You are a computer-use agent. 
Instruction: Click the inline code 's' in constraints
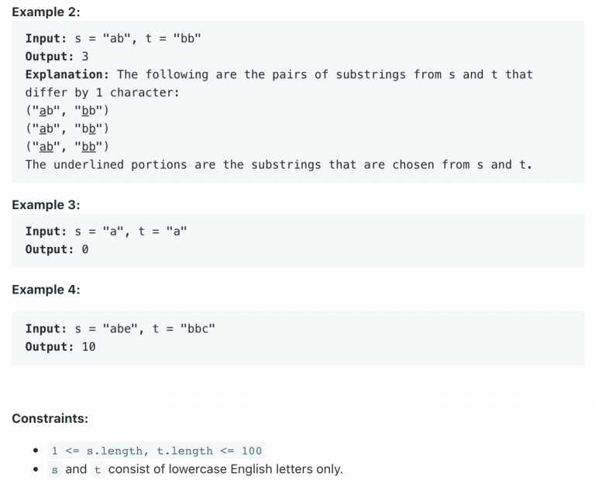pyautogui.click(x=55, y=470)
